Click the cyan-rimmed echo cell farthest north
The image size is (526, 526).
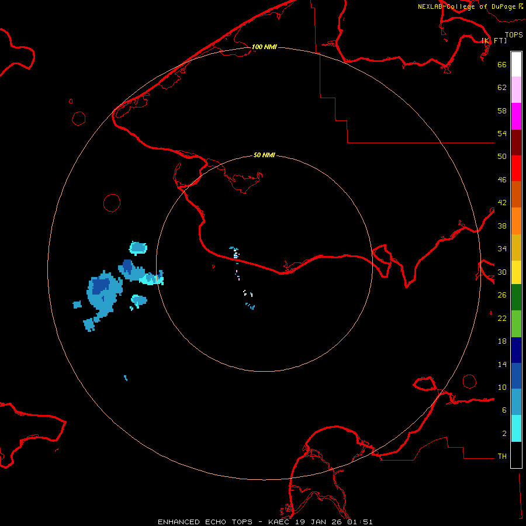pos(138,248)
